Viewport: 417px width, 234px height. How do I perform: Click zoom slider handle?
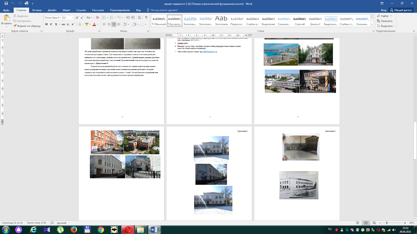click(387, 223)
